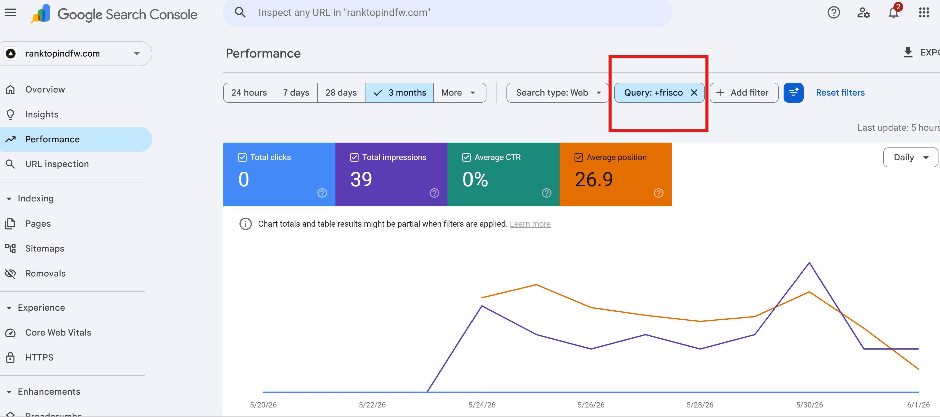The width and height of the screenshot is (940, 417).
Task: Open Search type: Web dropdown
Action: click(x=557, y=93)
